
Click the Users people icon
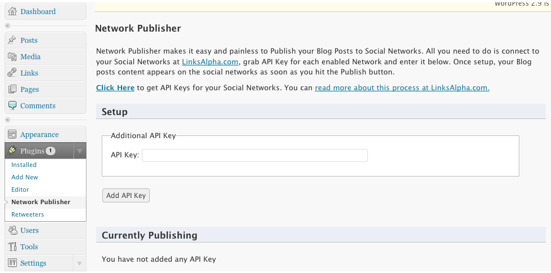click(x=12, y=230)
